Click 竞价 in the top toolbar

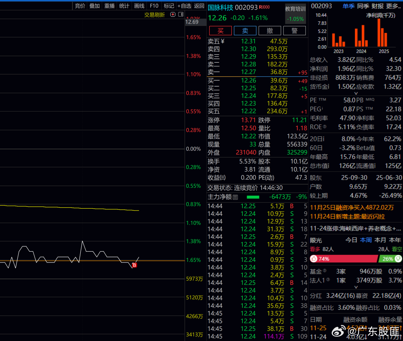tap(80, 6)
